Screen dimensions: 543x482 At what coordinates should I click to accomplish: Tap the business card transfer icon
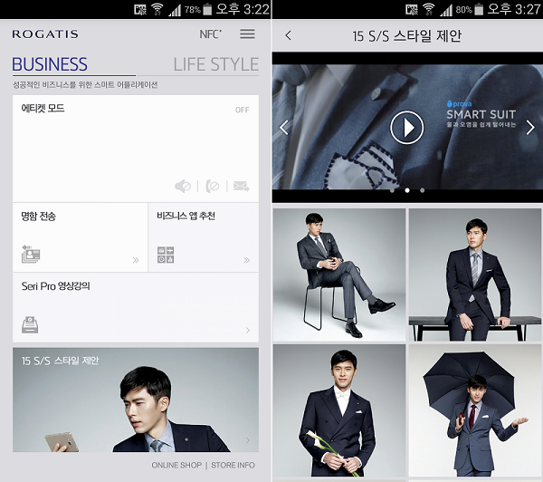click(x=31, y=255)
